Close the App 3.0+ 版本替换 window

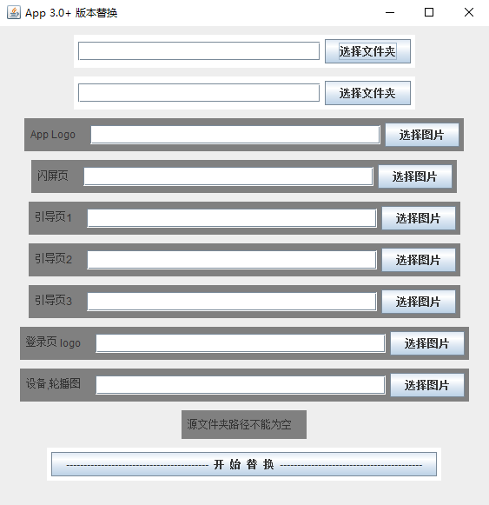(x=469, y=12)
